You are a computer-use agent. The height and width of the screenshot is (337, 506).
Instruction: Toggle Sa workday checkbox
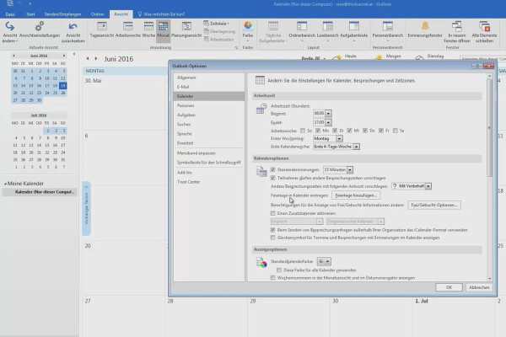tap(395, 131)
